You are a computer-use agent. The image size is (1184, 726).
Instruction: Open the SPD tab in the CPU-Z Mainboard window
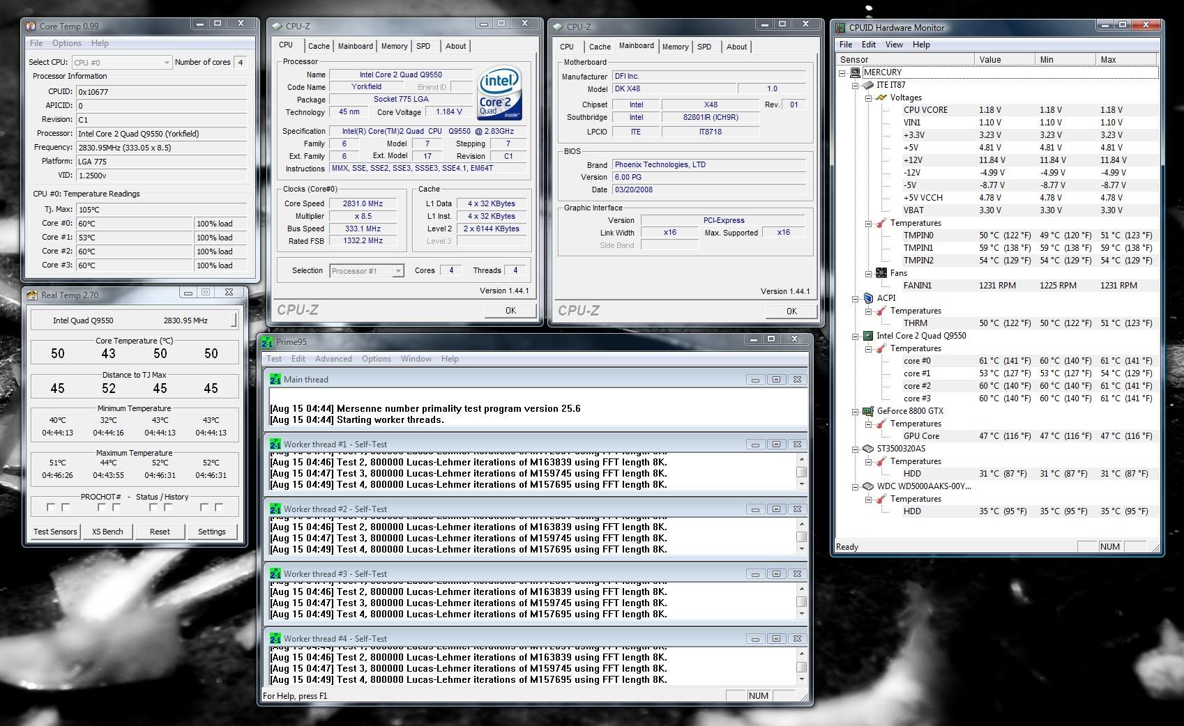click(704, 47)
